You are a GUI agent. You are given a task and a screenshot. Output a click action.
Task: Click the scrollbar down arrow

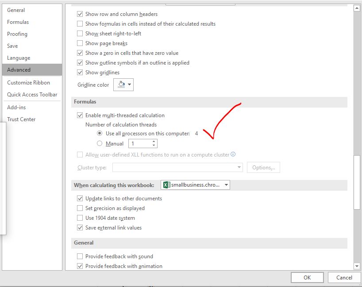click(x=357, y=266)
